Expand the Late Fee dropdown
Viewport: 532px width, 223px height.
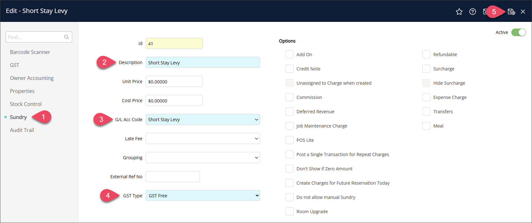203,139
